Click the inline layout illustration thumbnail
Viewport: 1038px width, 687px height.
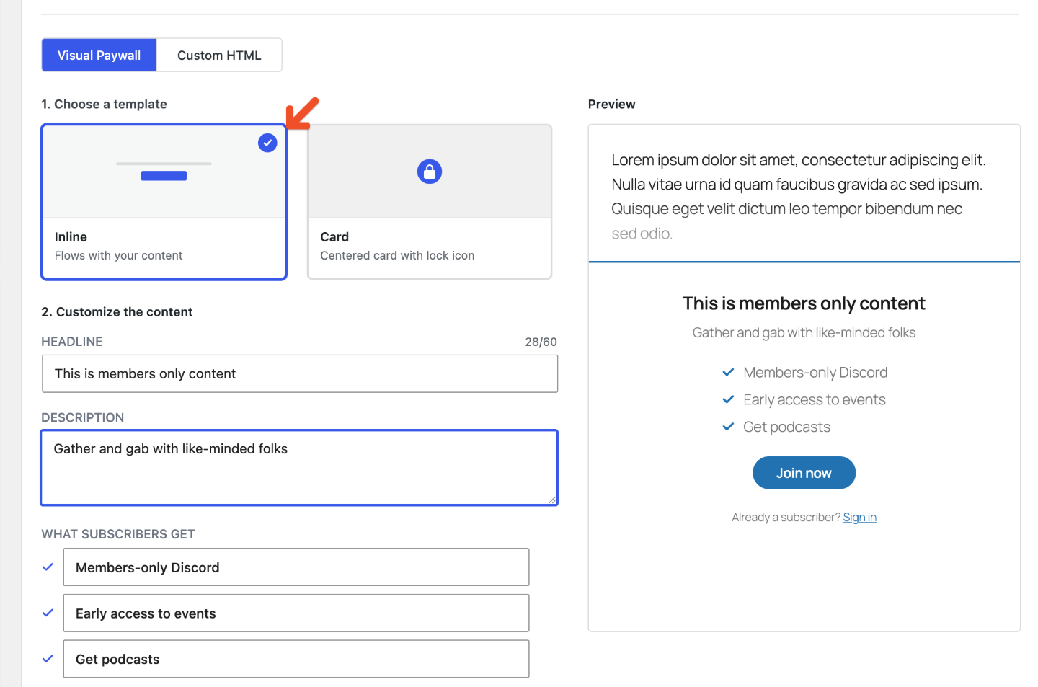click(x=164, y=172)
